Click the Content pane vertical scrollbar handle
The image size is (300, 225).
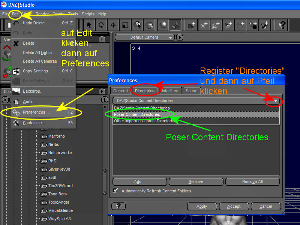tap(105, 182)
